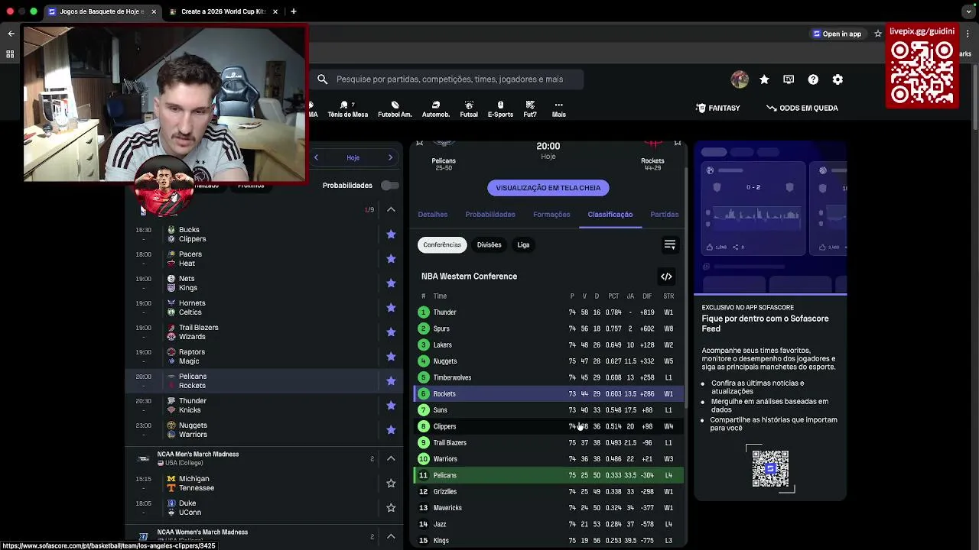
Task: Unfavorite the Bucks vs Clippers game
Action: [x=391, y=235]
